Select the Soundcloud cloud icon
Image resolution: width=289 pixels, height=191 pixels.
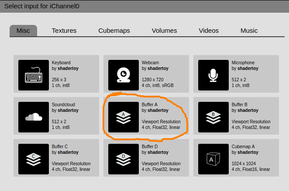coord(34,117)
